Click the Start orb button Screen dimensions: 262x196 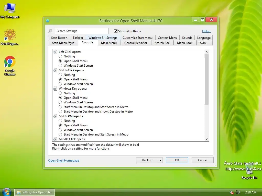pyautogui.click(x=7, y=192)
